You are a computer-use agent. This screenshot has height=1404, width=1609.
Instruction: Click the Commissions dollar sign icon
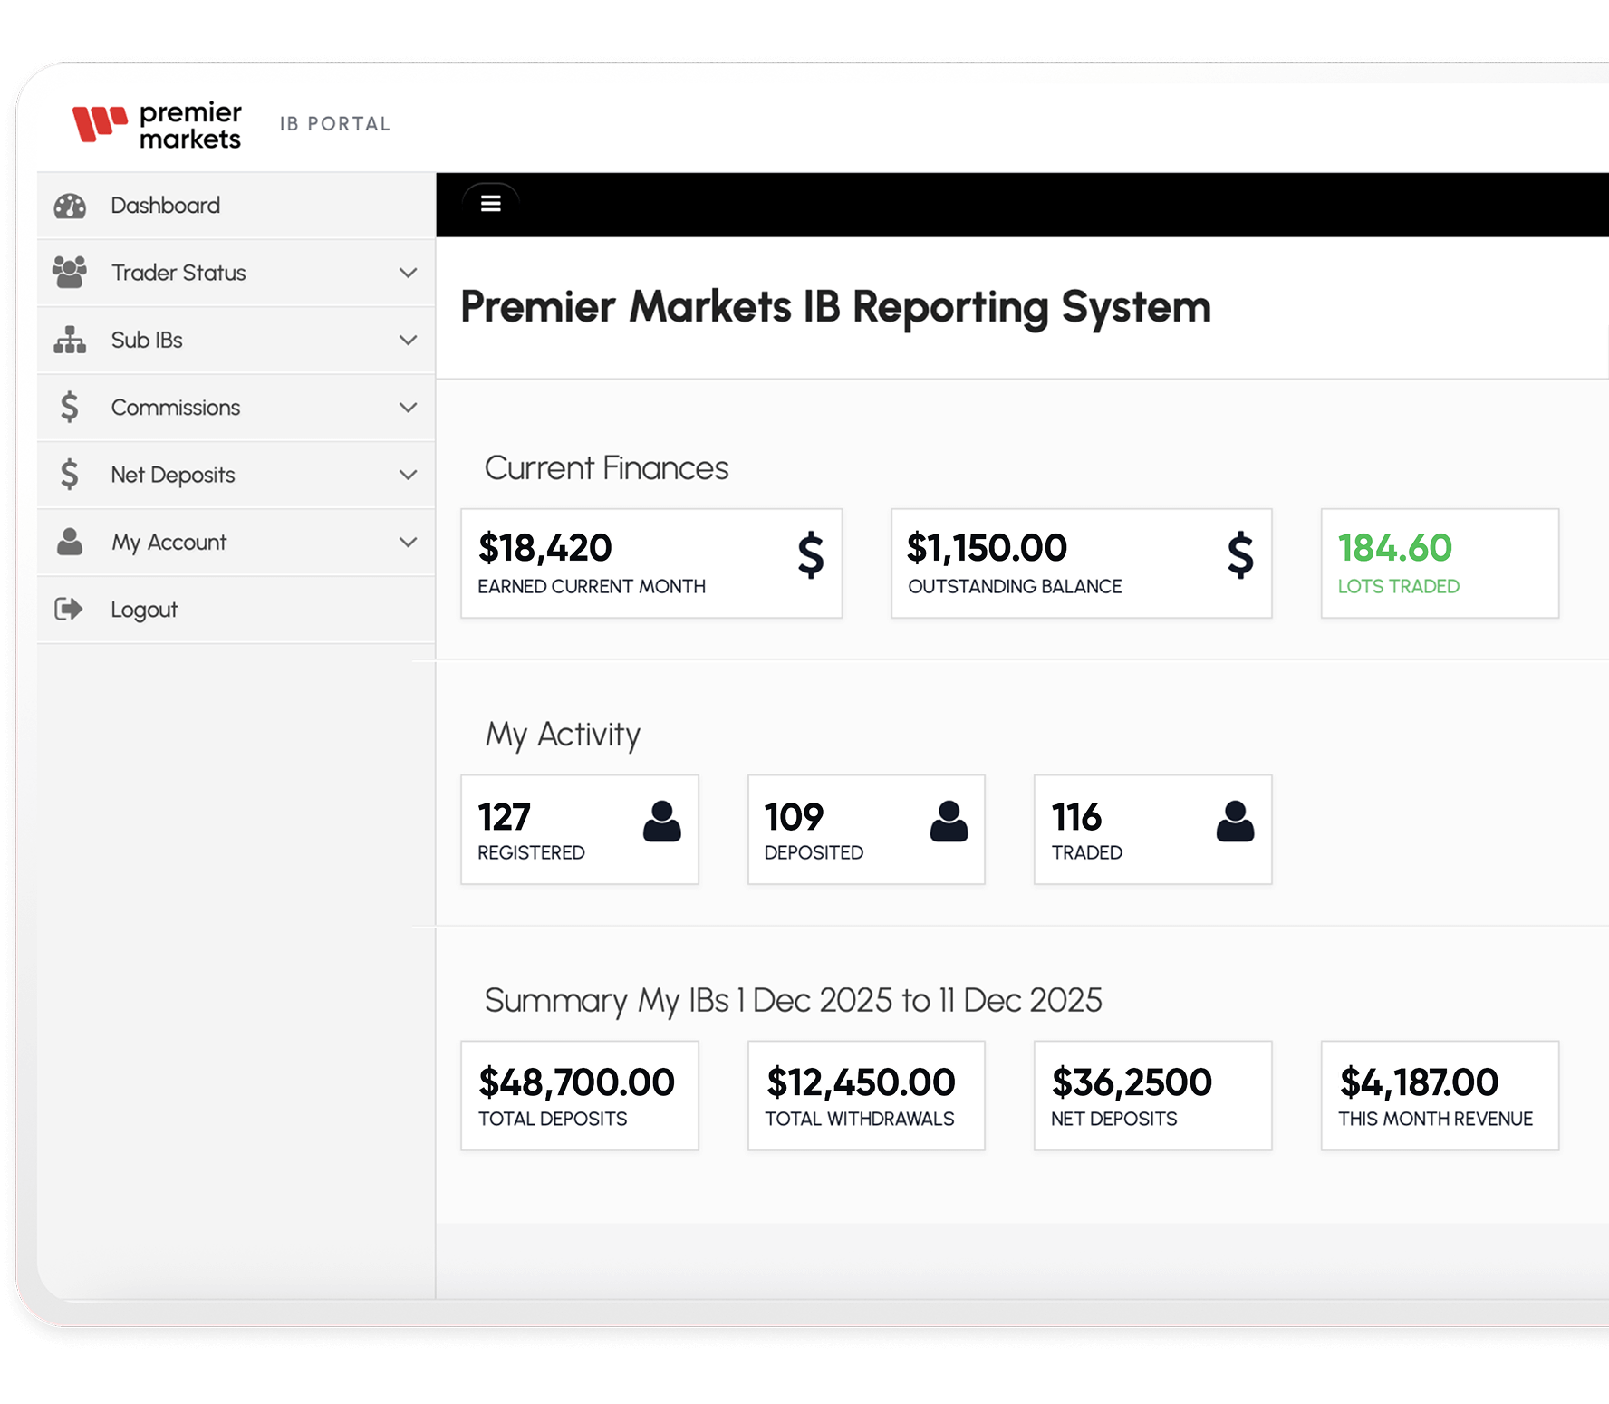(x=70, y=408)
